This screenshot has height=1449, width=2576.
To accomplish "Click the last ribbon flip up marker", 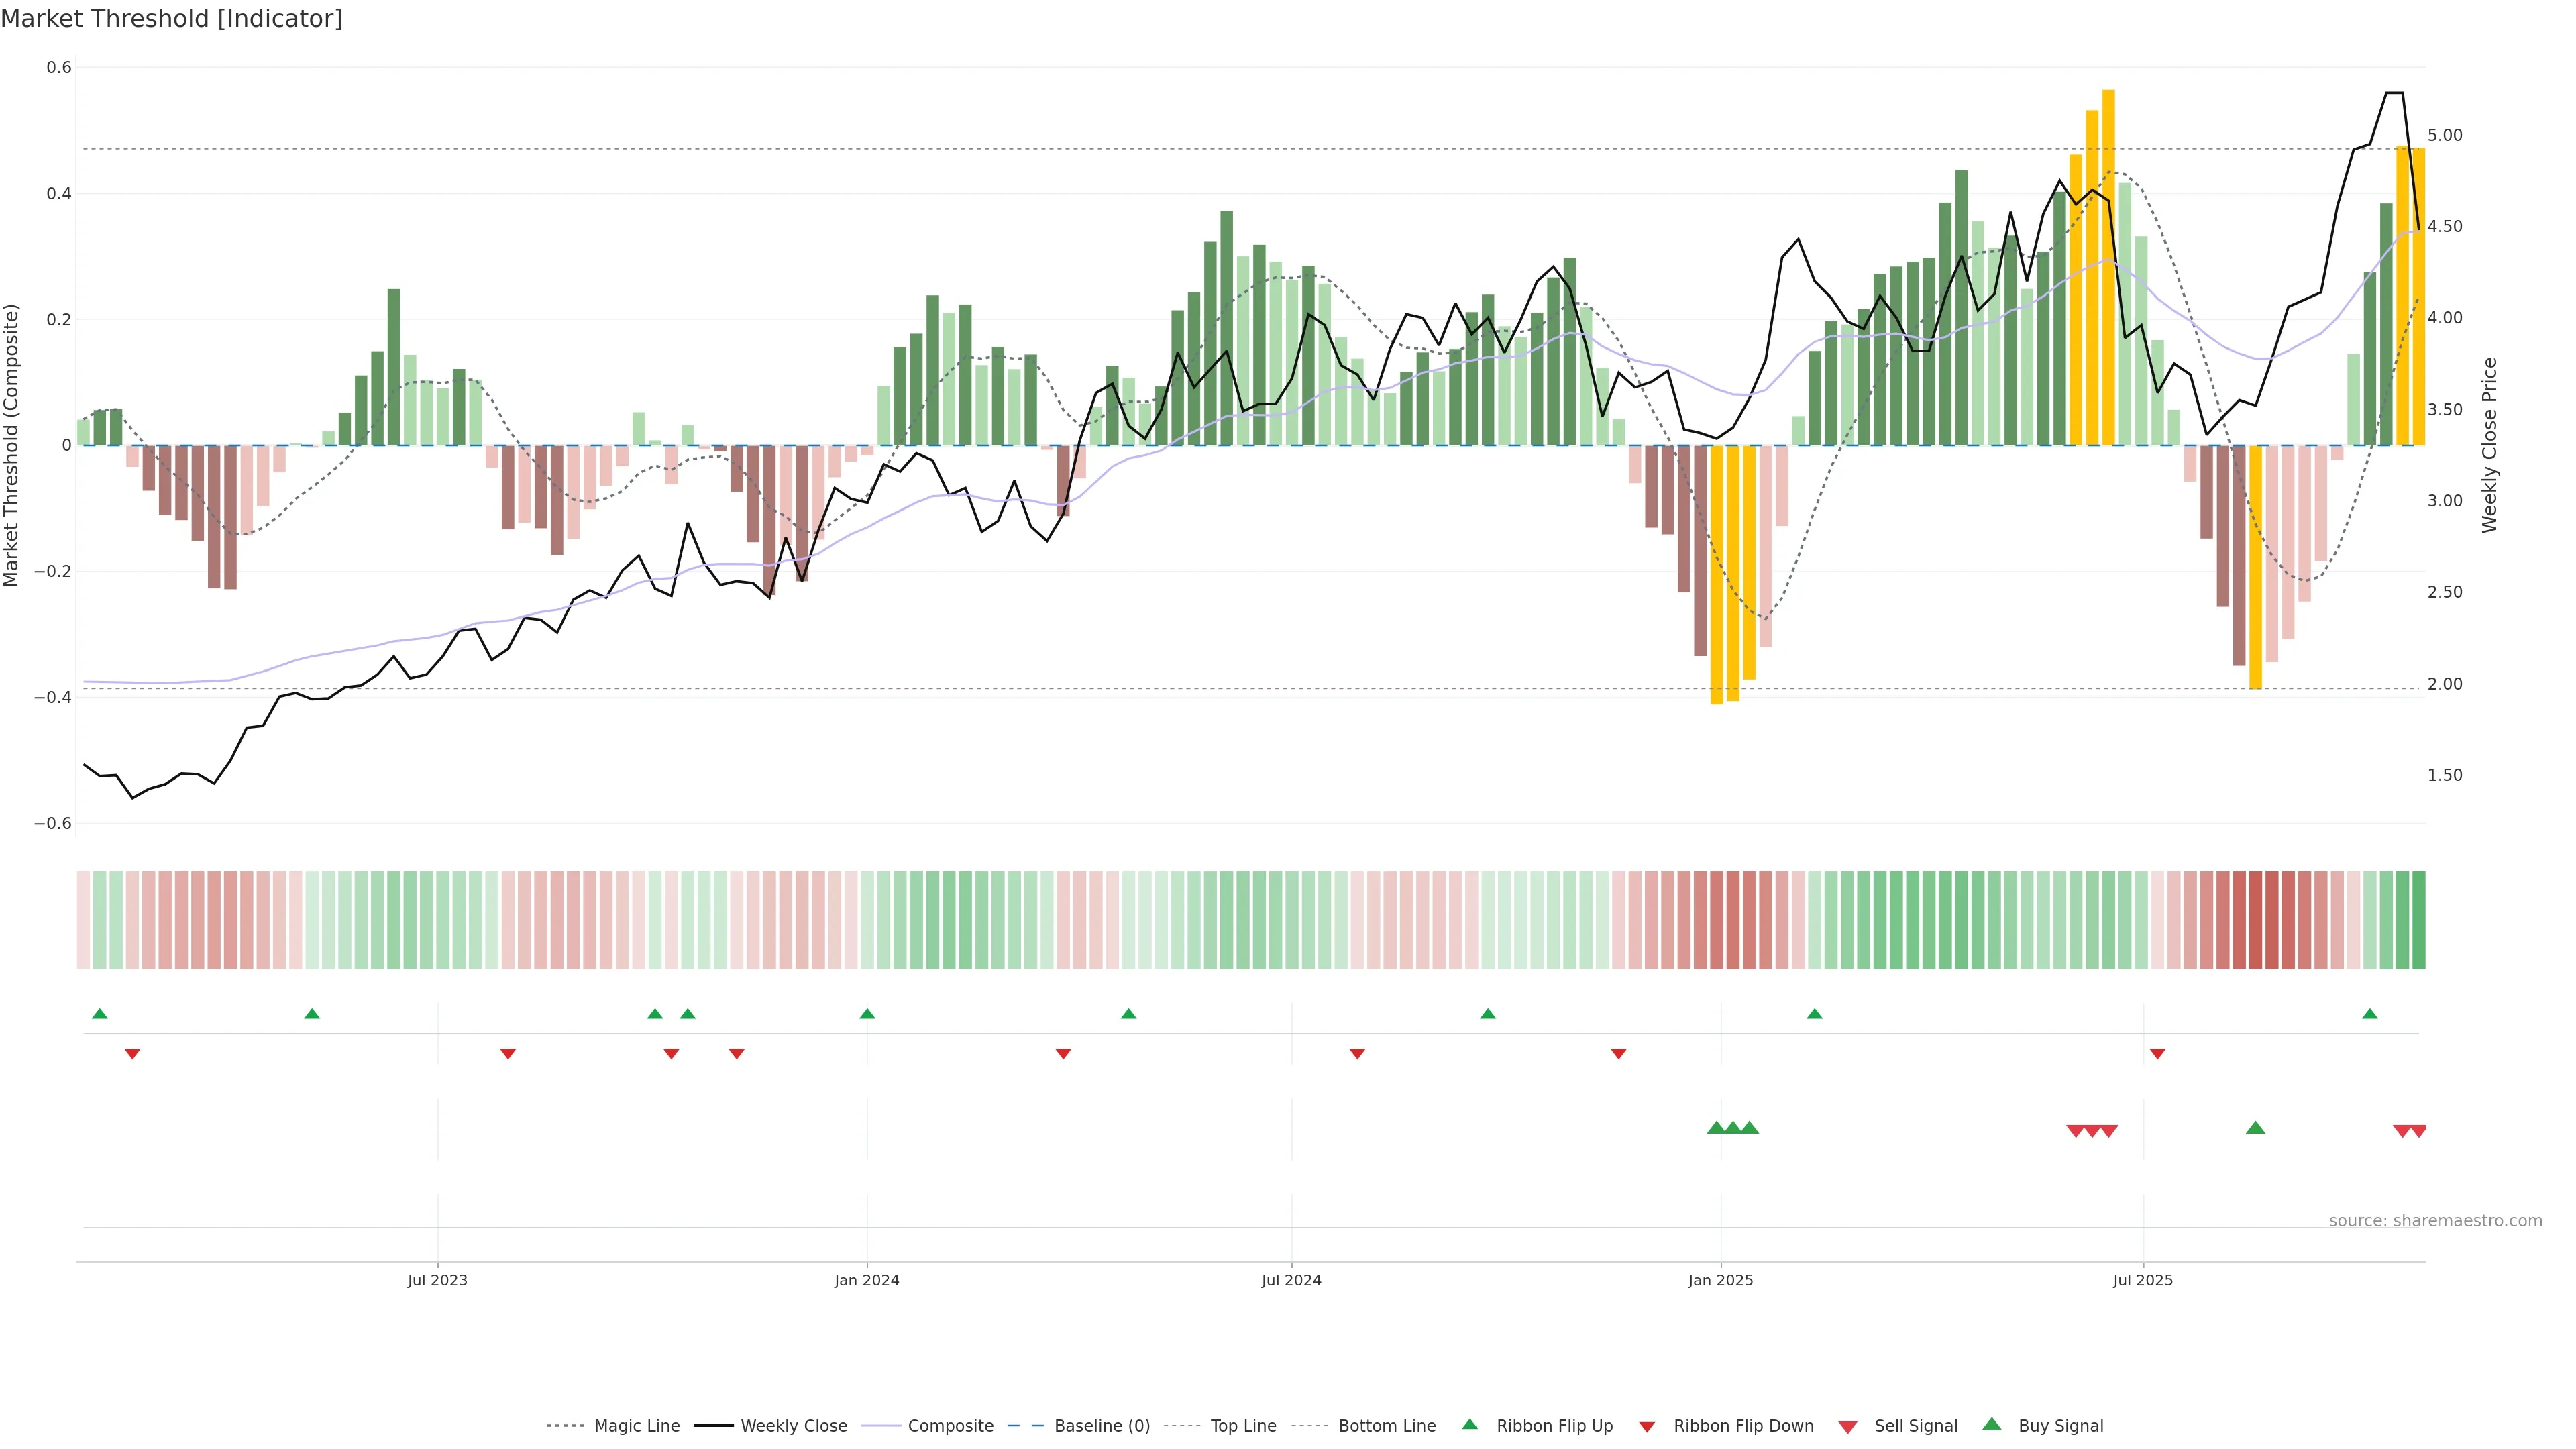I will (2369, 1014).
